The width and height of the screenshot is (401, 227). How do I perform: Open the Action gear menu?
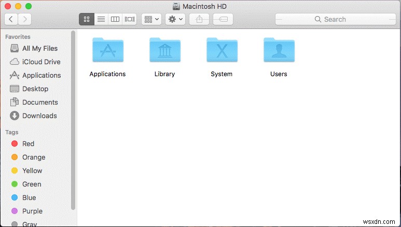(175, 19)
